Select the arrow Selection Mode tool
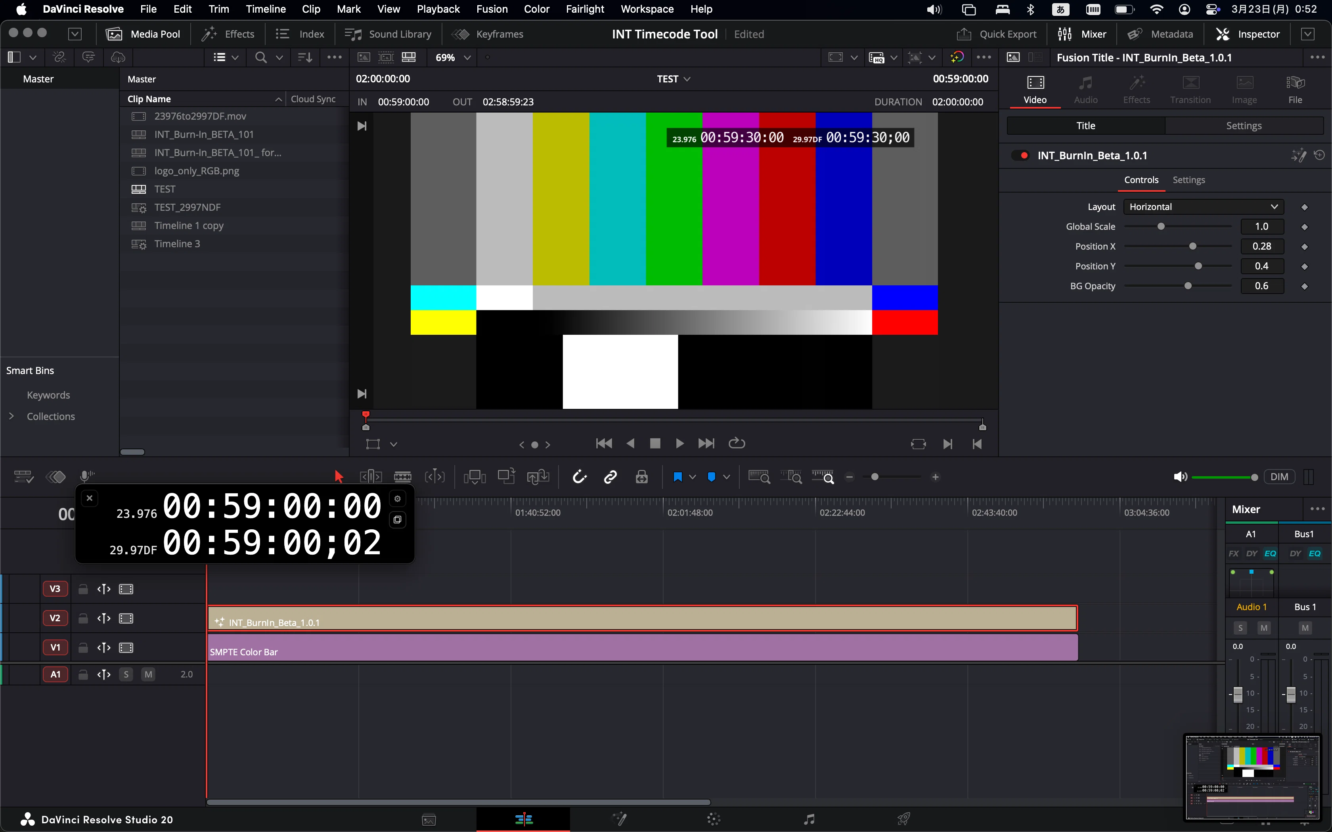Image resolution: width=1332 pixels, height=832 pixels. point(339,477)
